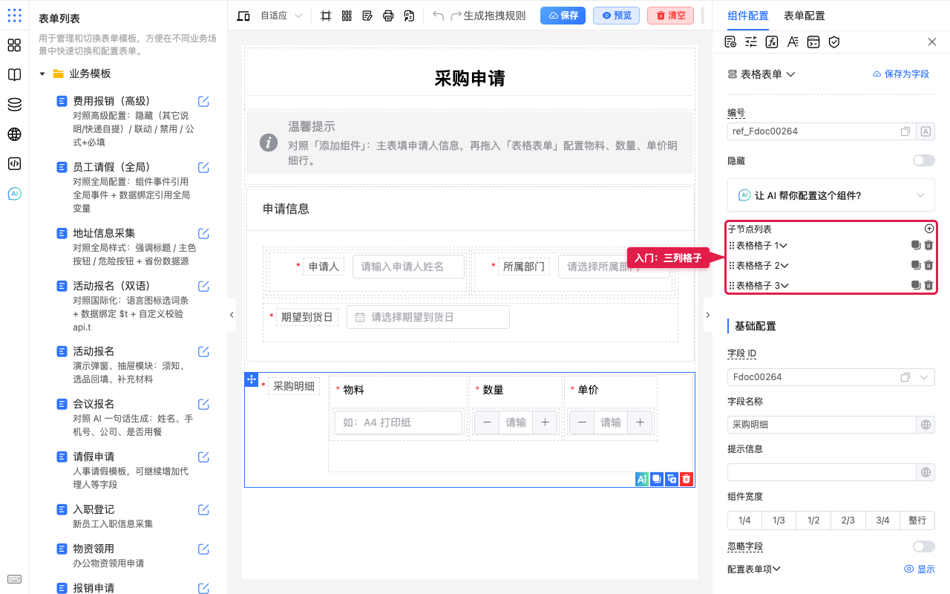Open the app grid icon in left sidebar
Viewport: 950px width, 594px height.
(x=14, y=16)
